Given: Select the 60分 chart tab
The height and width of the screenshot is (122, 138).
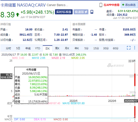Looking at the screenshot, I should coord(116,48).
